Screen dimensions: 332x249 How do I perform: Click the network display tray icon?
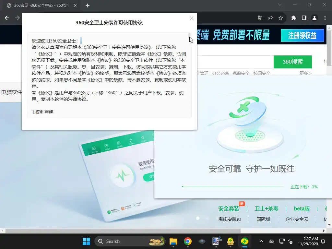tap(282, 241)
